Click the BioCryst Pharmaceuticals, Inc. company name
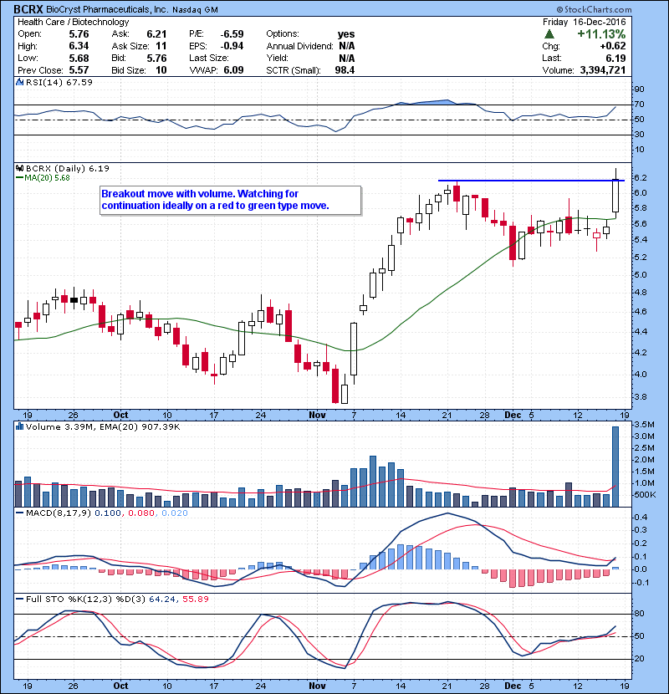Screen dimensions: 669x694 point(107,9)
